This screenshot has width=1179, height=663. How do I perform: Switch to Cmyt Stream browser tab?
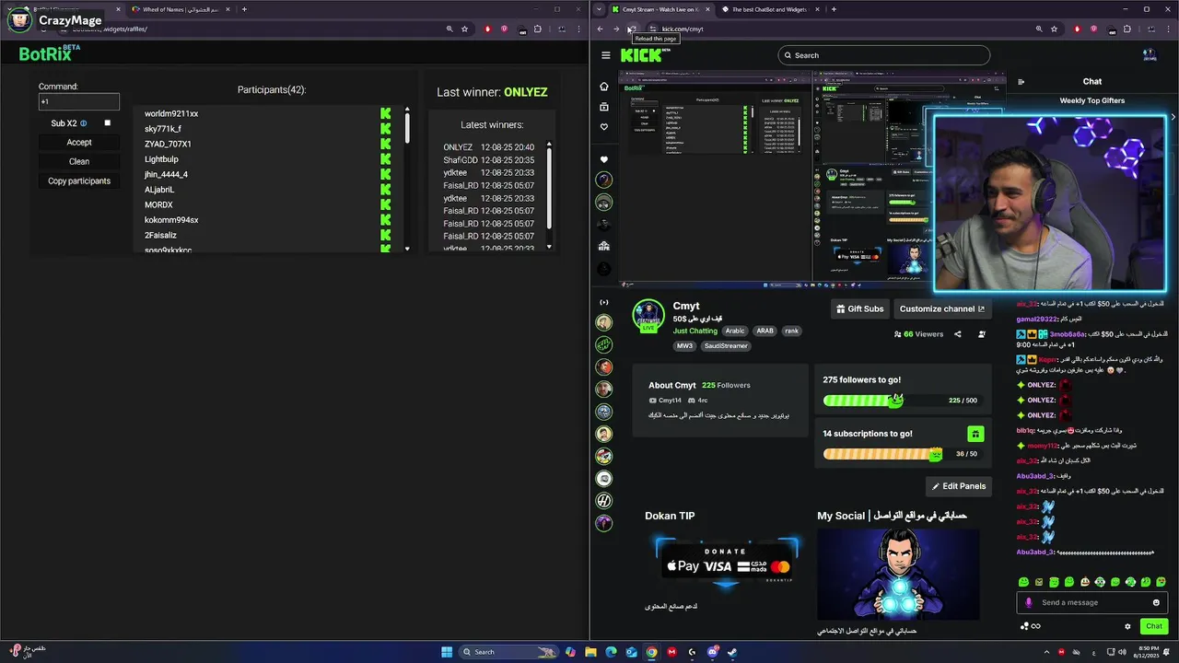660,9
